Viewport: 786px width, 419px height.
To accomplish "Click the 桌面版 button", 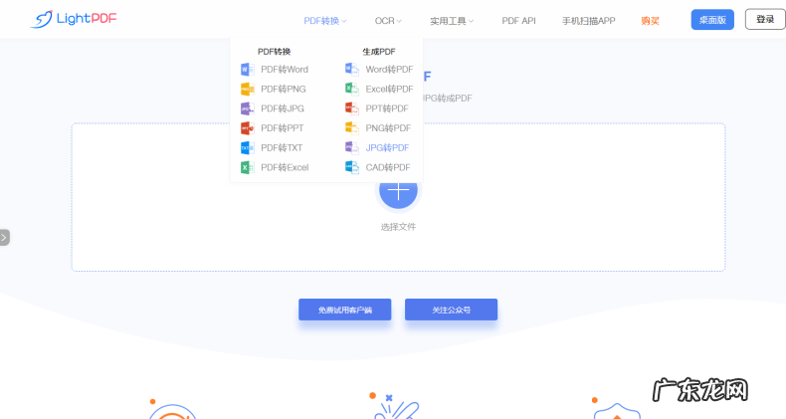I will pyautogui.click(x=712, y=20).
